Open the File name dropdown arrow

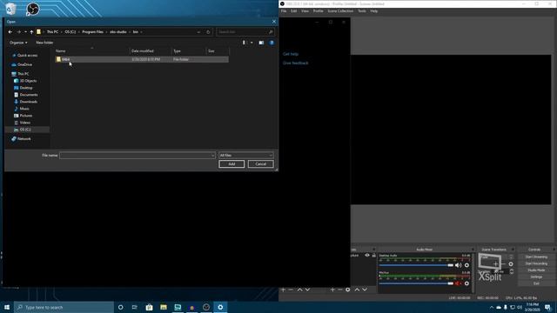click(212, 156)
